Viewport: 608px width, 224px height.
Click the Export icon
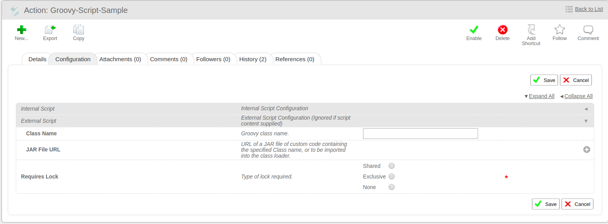point(50,30)
